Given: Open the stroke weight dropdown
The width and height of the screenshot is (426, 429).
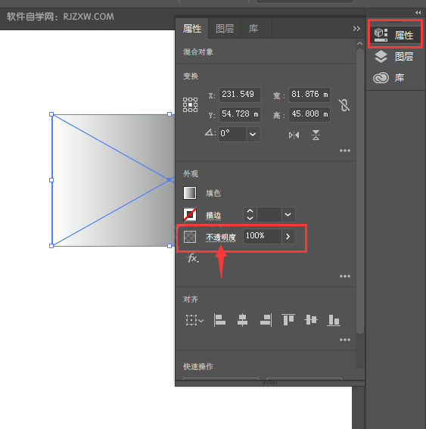Looking at the screenshot, I should point(288,215).
